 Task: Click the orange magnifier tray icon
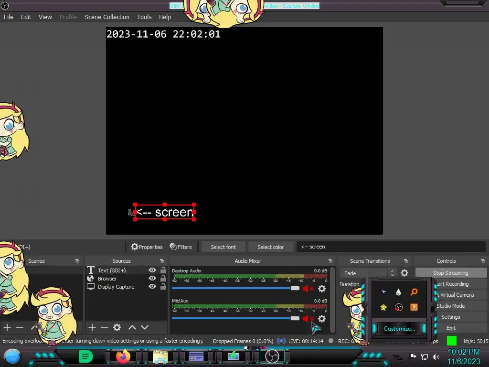[x=414, y=292]
